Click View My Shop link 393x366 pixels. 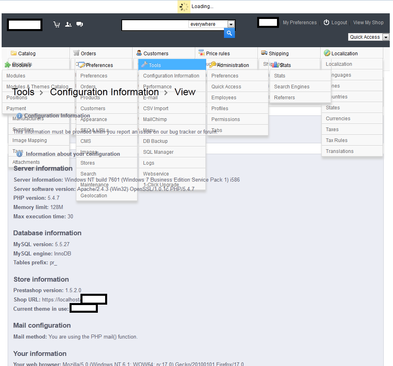[368, 23]
